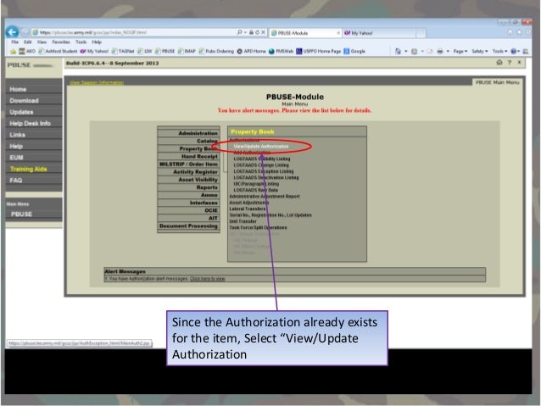Viewport: 541px width, 406px height.
Task: Click the padlock security icon in address bar
Action: pyautogui.click(x=252, y=32)
